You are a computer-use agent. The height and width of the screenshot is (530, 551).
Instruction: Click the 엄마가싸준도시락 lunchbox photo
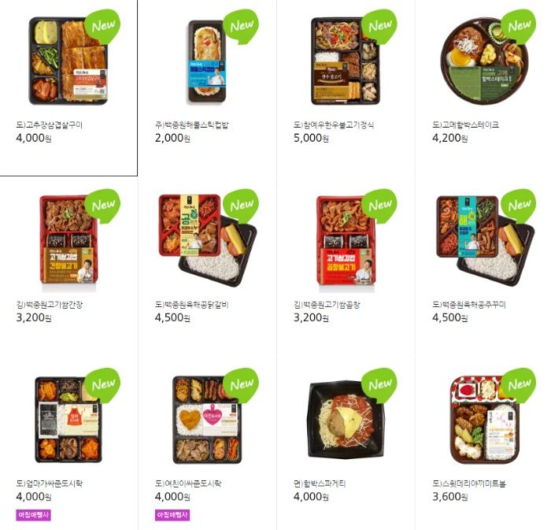(68, 420)
